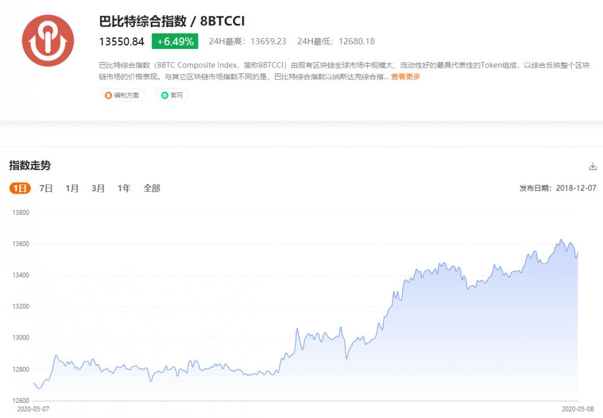The image size is (603, 418).
Task: Switch to the 1月 time range
Action: coord(72,188)
